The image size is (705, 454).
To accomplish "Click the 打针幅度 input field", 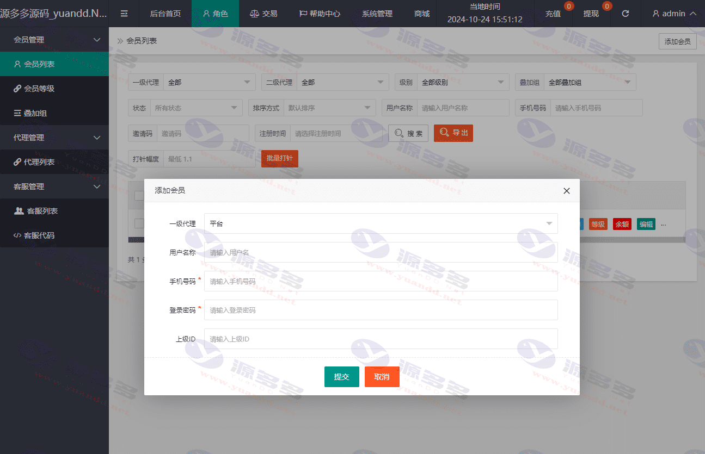I will pyautogui.click(x=210, y=159).
